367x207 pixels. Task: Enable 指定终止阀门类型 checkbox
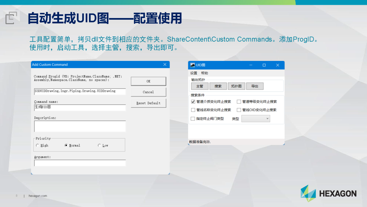point(193,118)
